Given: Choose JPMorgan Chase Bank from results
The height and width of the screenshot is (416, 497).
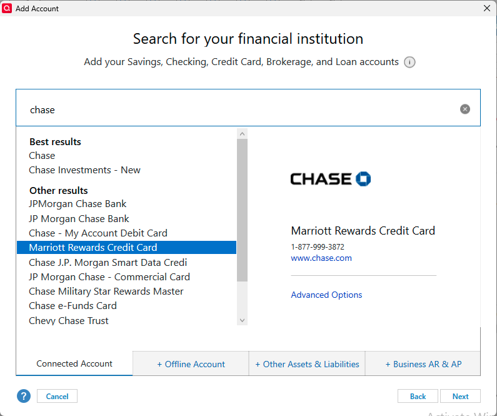Looking at the screenshot, I should click(x=78, y=204).
